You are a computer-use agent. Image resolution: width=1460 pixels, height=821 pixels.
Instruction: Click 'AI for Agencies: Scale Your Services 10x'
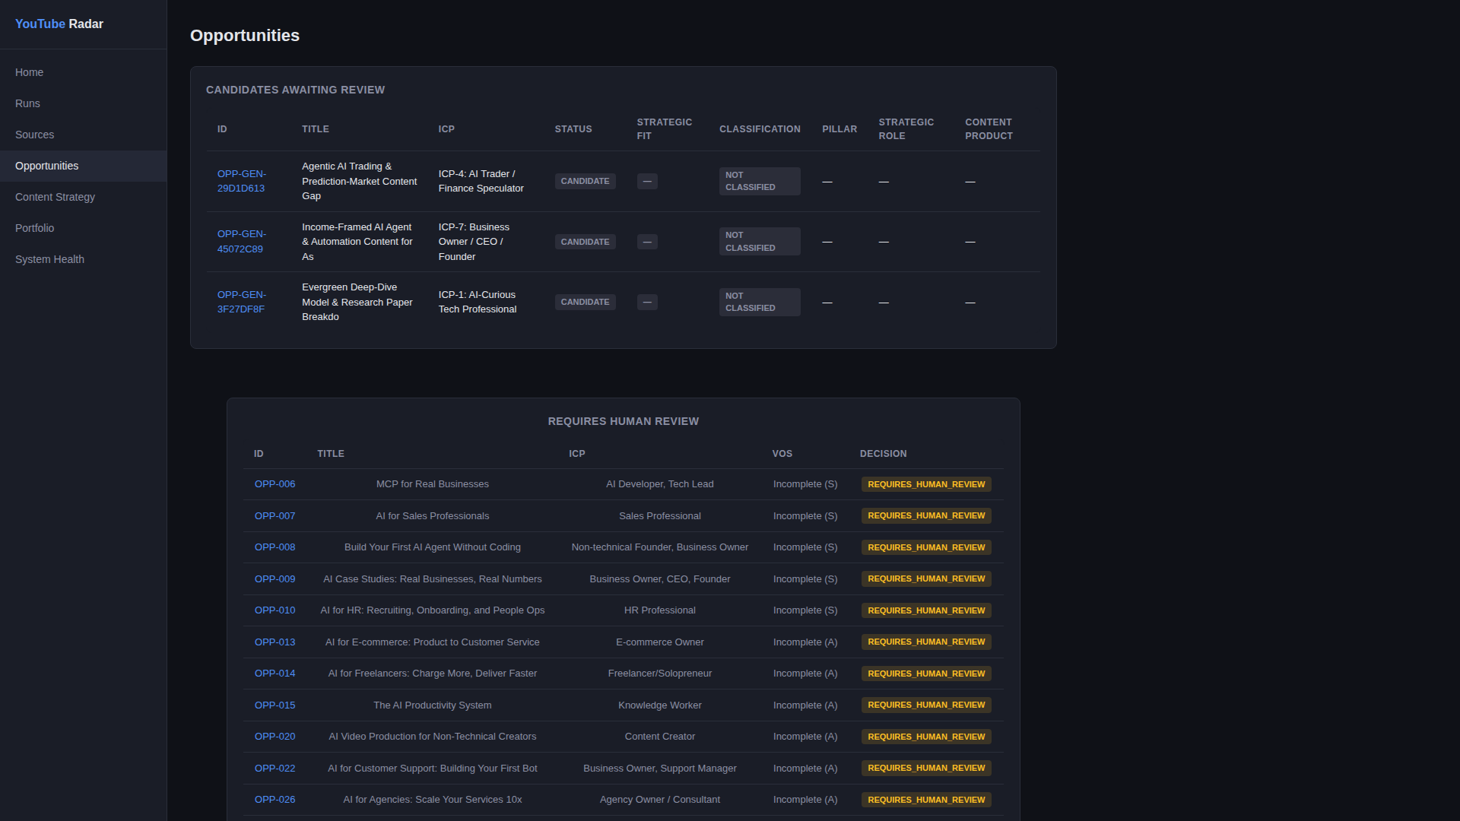[x=433, y=800]
